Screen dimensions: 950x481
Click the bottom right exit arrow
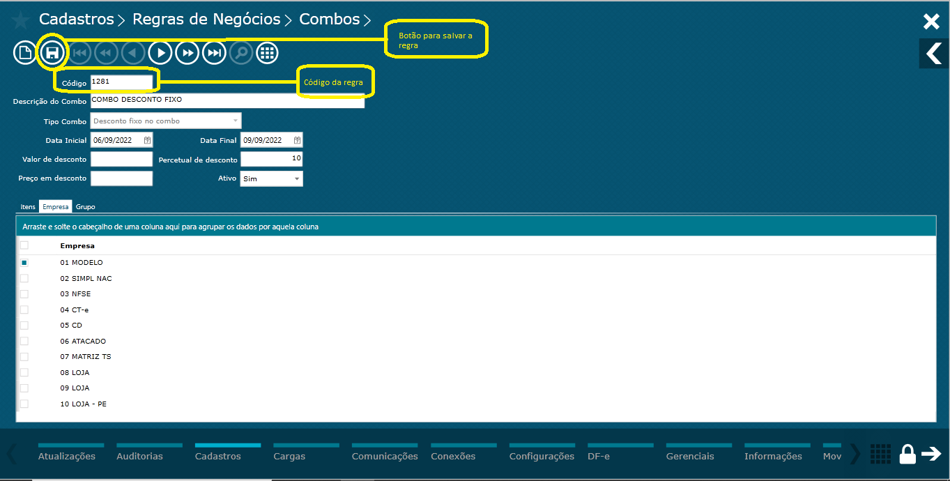click(932, 454)
